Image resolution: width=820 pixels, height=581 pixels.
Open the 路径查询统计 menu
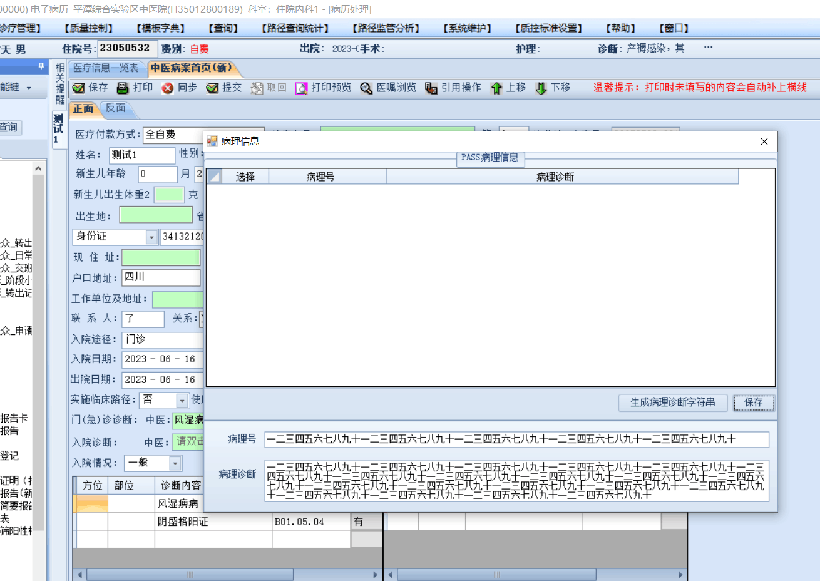(295, 28)
